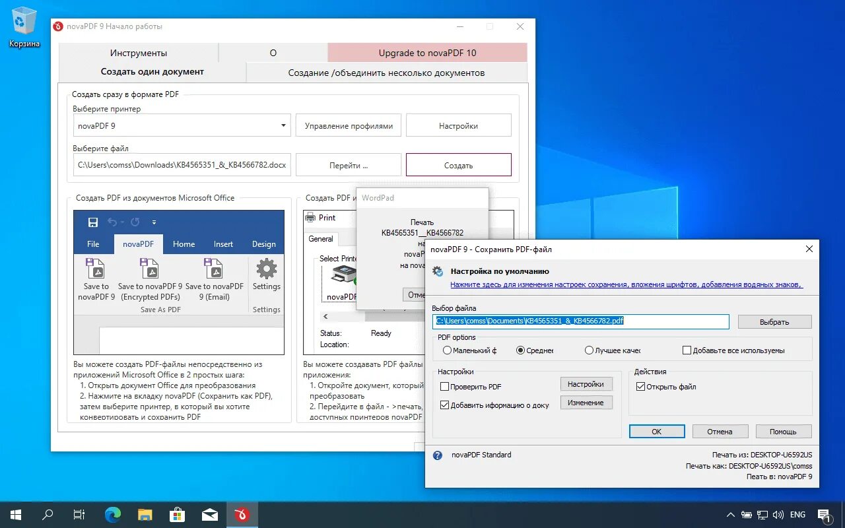
Task: Click the novaPDF printer icon in Select Printer
Action: point(344,275)
